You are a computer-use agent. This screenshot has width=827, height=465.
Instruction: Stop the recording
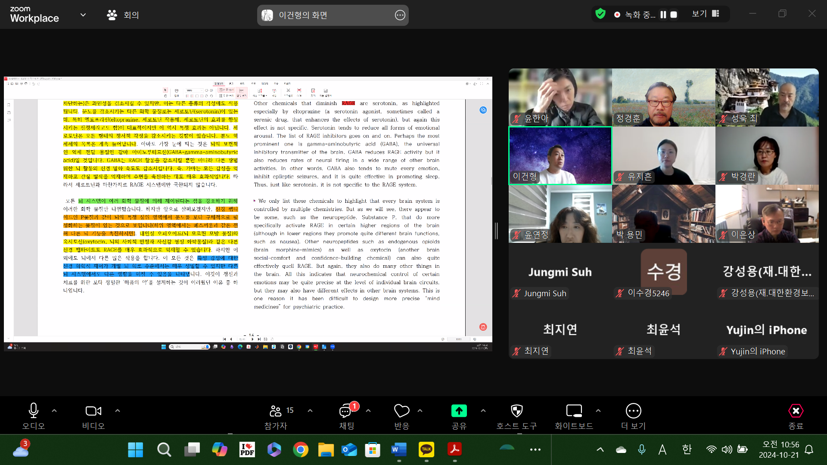(x=674, y=15)
